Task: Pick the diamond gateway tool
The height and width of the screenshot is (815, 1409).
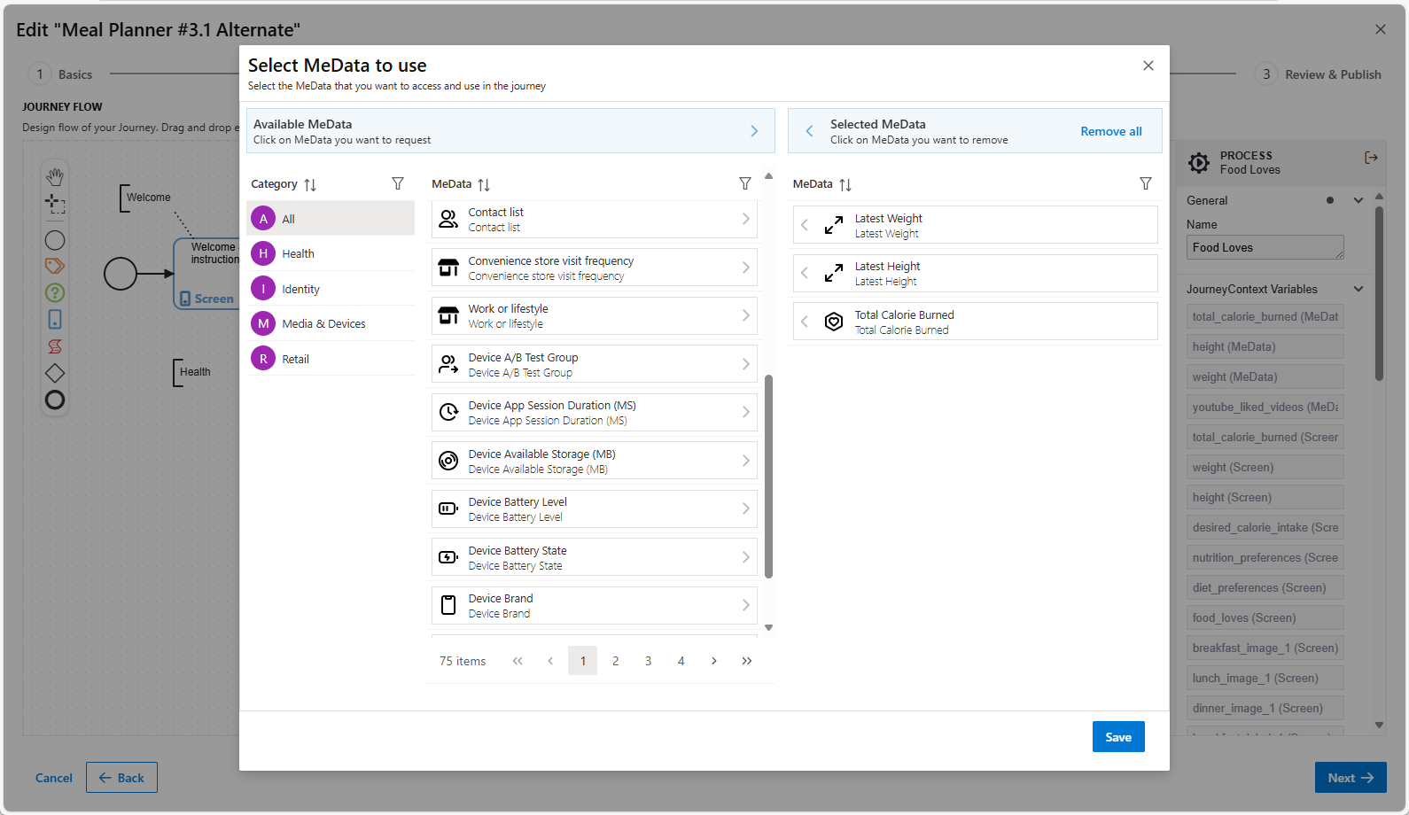Action: tap(55, 373)
